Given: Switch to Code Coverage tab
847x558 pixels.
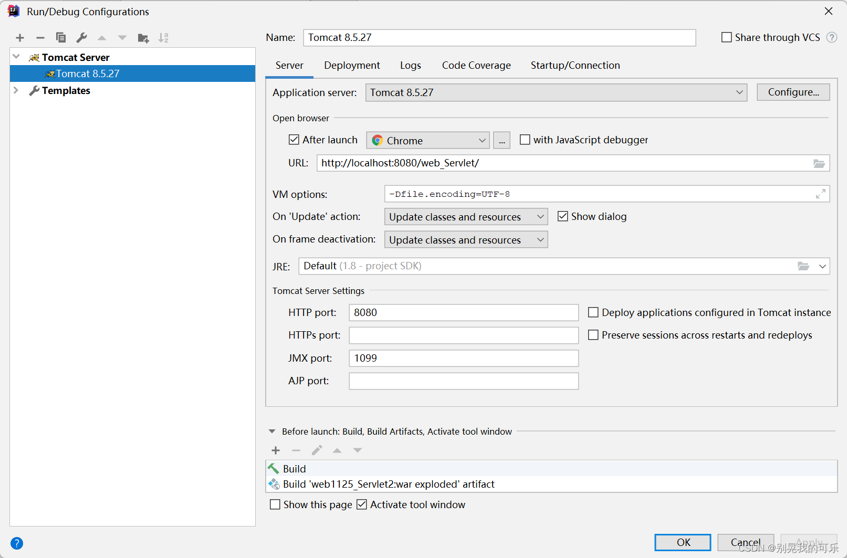Looking at the screenshot, I should [476, 66].
